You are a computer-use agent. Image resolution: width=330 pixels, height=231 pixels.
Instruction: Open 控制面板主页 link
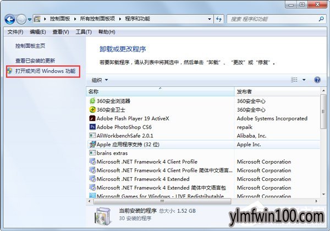(30, 46)
